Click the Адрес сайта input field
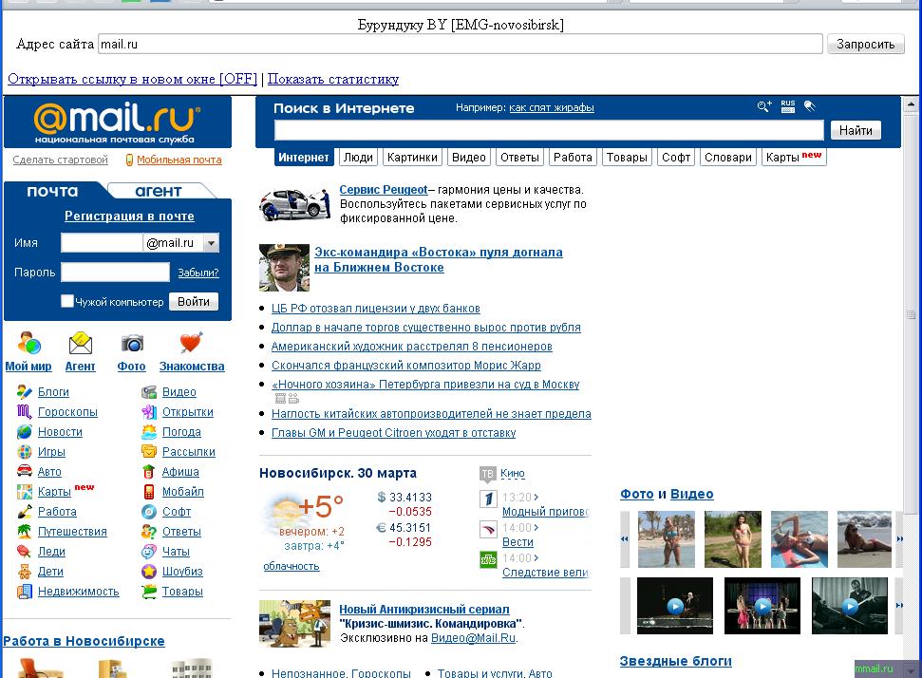 461,44
